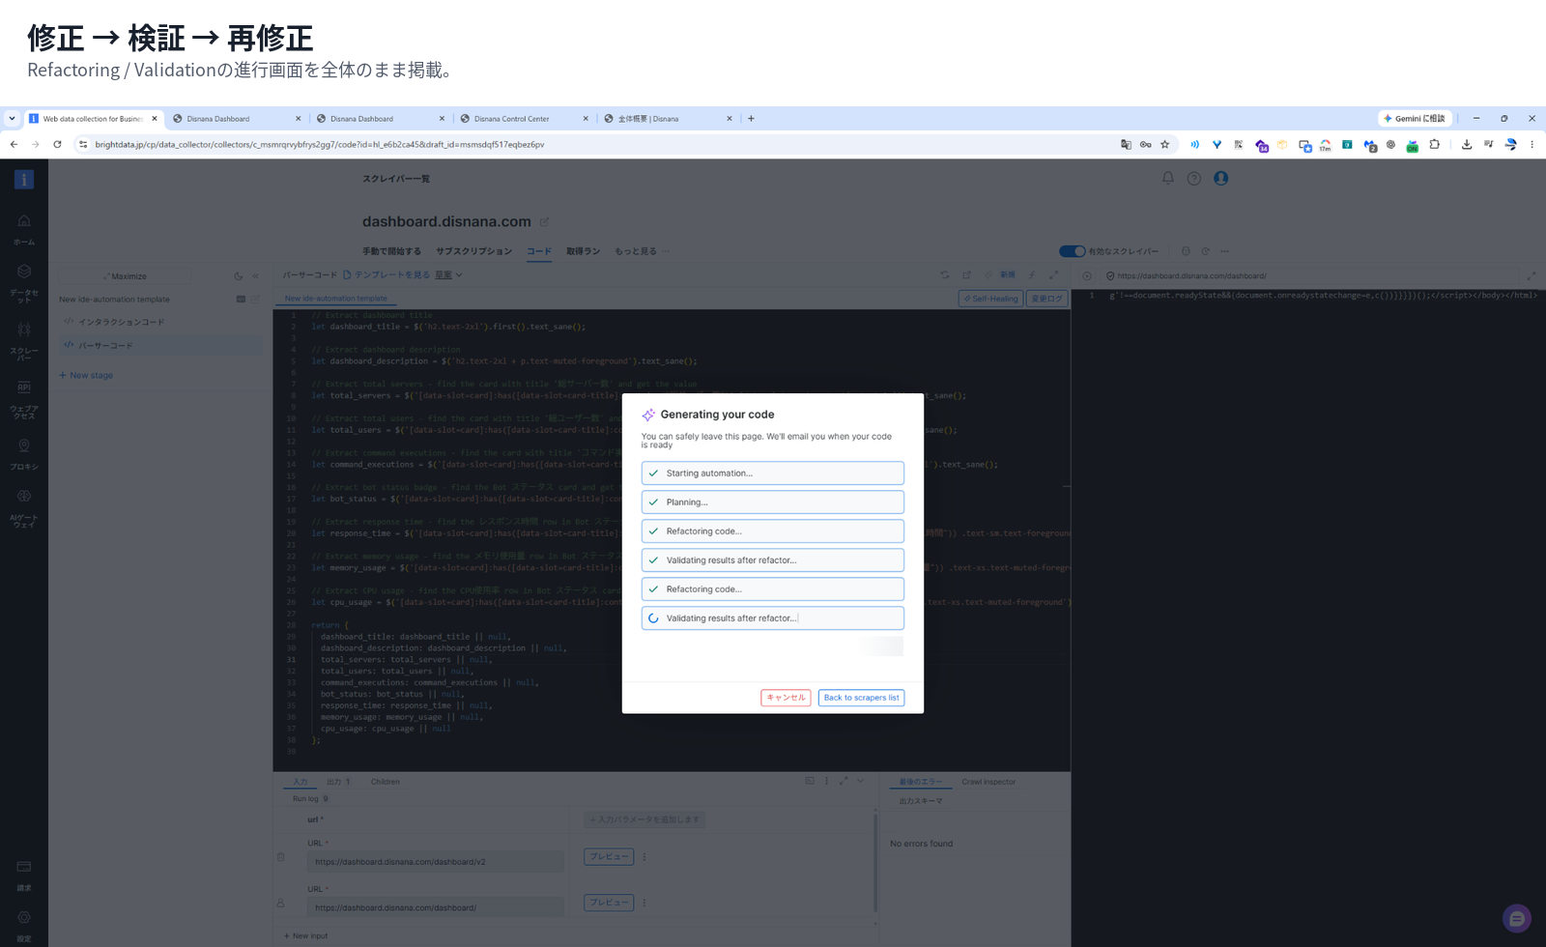Go to Home (ホーム) in sidebar

click(24, 229)
